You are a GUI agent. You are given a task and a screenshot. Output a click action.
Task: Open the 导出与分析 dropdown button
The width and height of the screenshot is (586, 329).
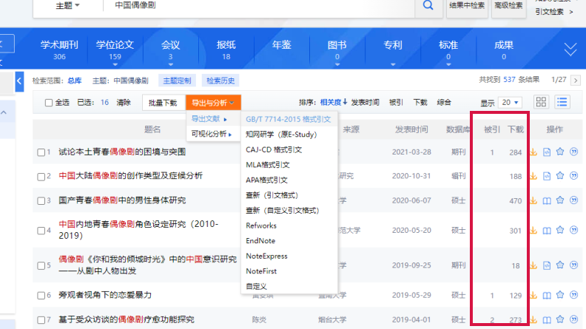pos(213,103)
